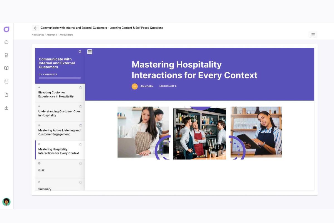
Task: Click the purple app logo icon
Action: 6,29
